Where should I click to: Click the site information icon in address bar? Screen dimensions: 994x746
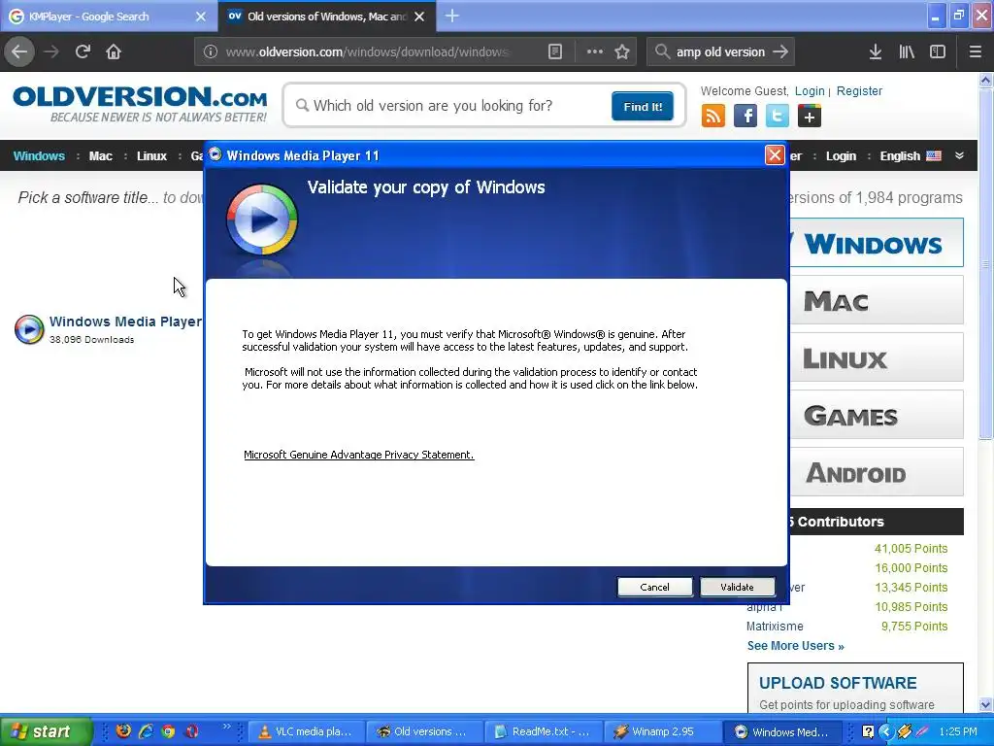click(x=211, y=51)
